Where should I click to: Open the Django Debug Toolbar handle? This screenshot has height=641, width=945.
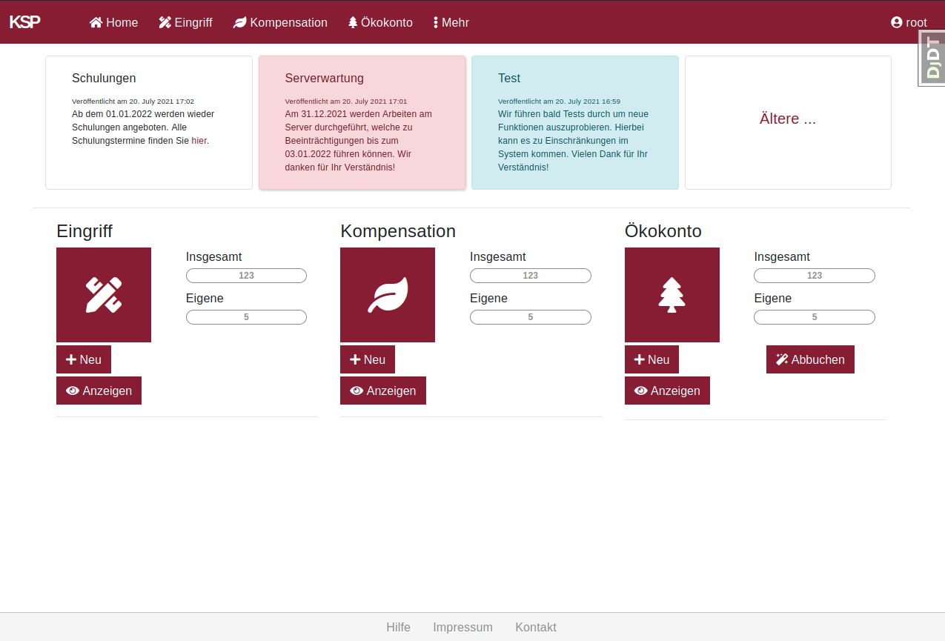(x=932, y=59)
